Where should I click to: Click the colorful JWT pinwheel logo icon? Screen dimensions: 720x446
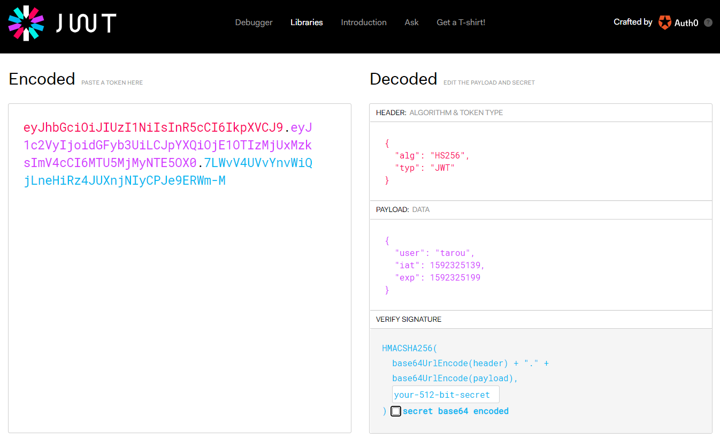26,23
